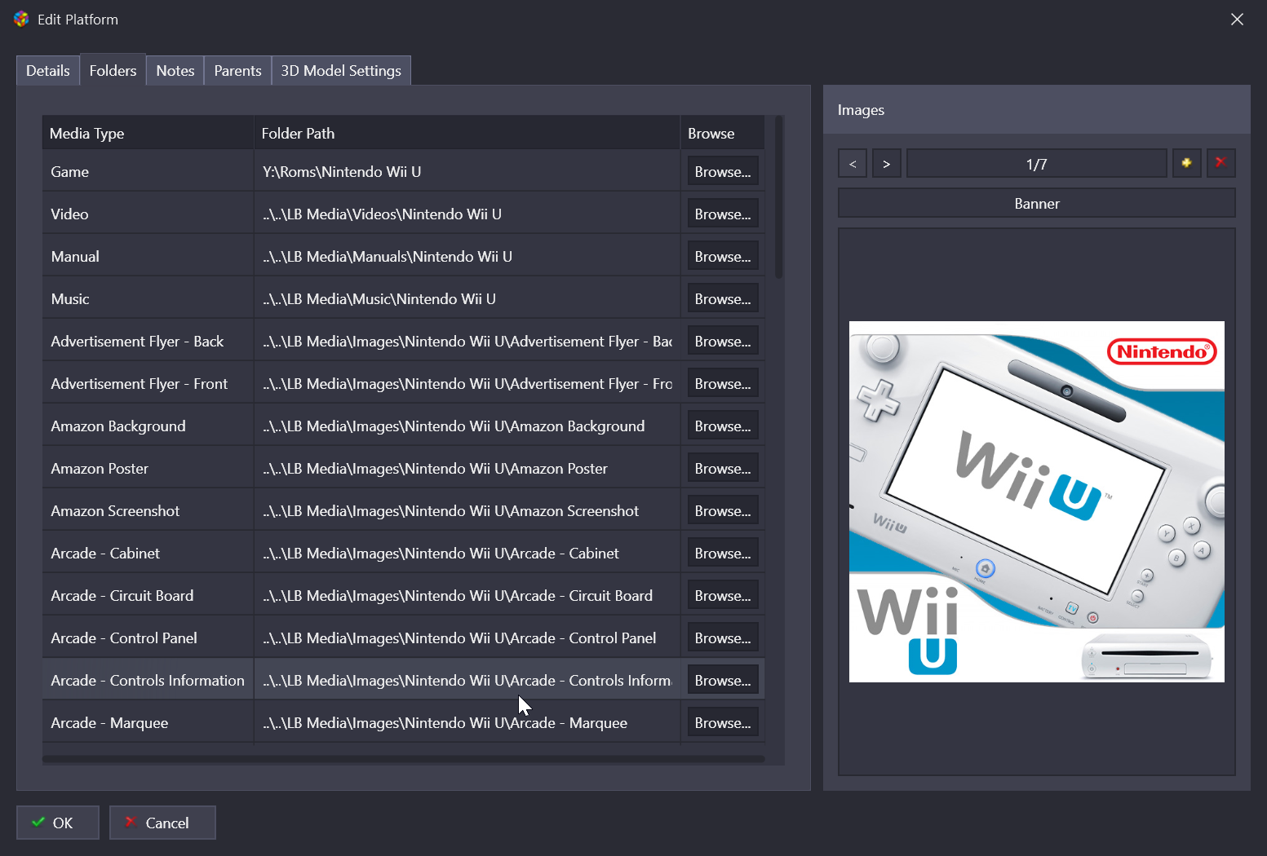Select the Game media type row
This screenshot has width=1267, height=856.
[148, 171]
